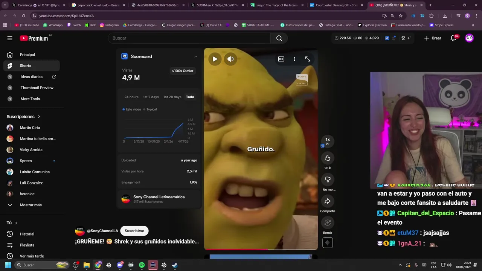Select the 1st 28 days tab
Screen dimensions: 482x271
point(172,97)
